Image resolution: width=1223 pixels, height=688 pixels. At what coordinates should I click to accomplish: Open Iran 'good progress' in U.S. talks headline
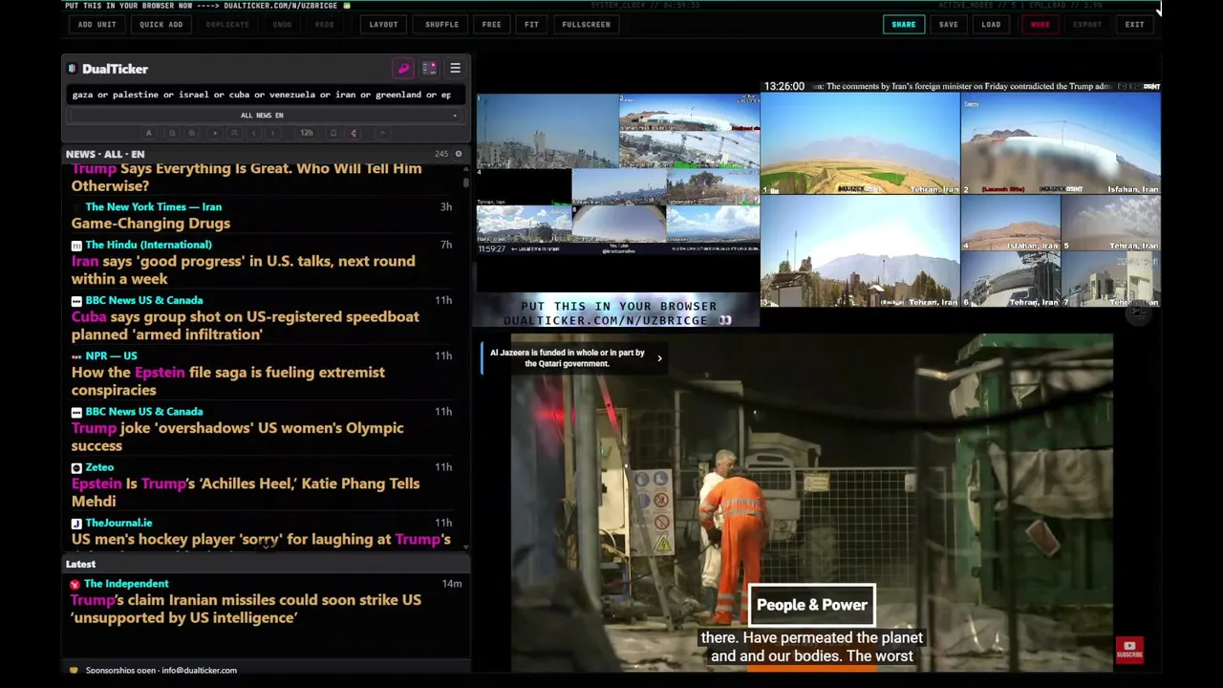point(243,269)
